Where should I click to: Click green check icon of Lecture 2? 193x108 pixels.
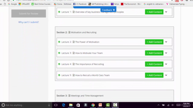(x=59, y=42)
